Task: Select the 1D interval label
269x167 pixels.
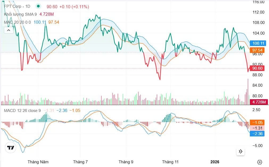Action: 28,6
